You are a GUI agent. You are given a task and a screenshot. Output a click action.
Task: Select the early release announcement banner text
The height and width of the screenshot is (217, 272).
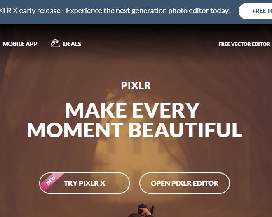(115, 11)
